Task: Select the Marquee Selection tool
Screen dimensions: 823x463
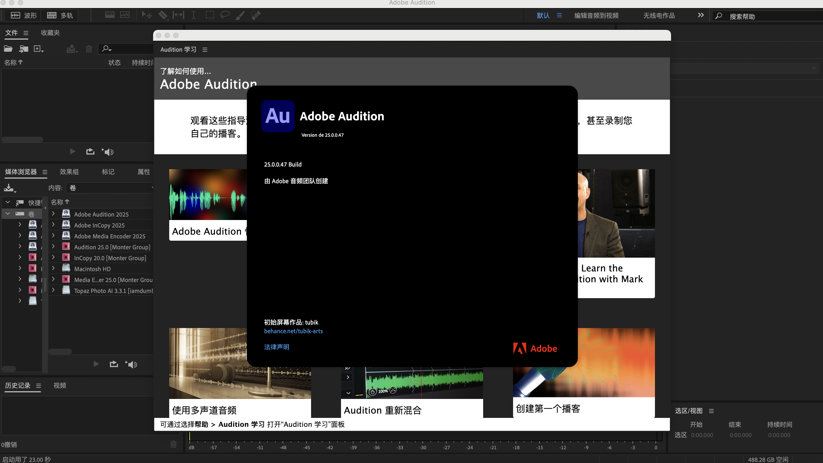Action: [209, 15]
